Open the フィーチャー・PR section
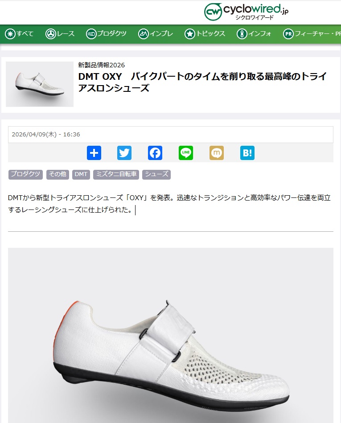The image size is (341, 423). [x=312, y=34]
